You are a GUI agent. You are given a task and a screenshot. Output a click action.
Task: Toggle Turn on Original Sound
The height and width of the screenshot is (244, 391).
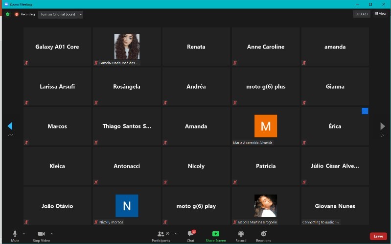58,15
